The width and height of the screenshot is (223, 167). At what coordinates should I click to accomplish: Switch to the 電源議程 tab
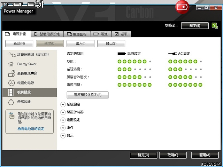tap(77, 34)
